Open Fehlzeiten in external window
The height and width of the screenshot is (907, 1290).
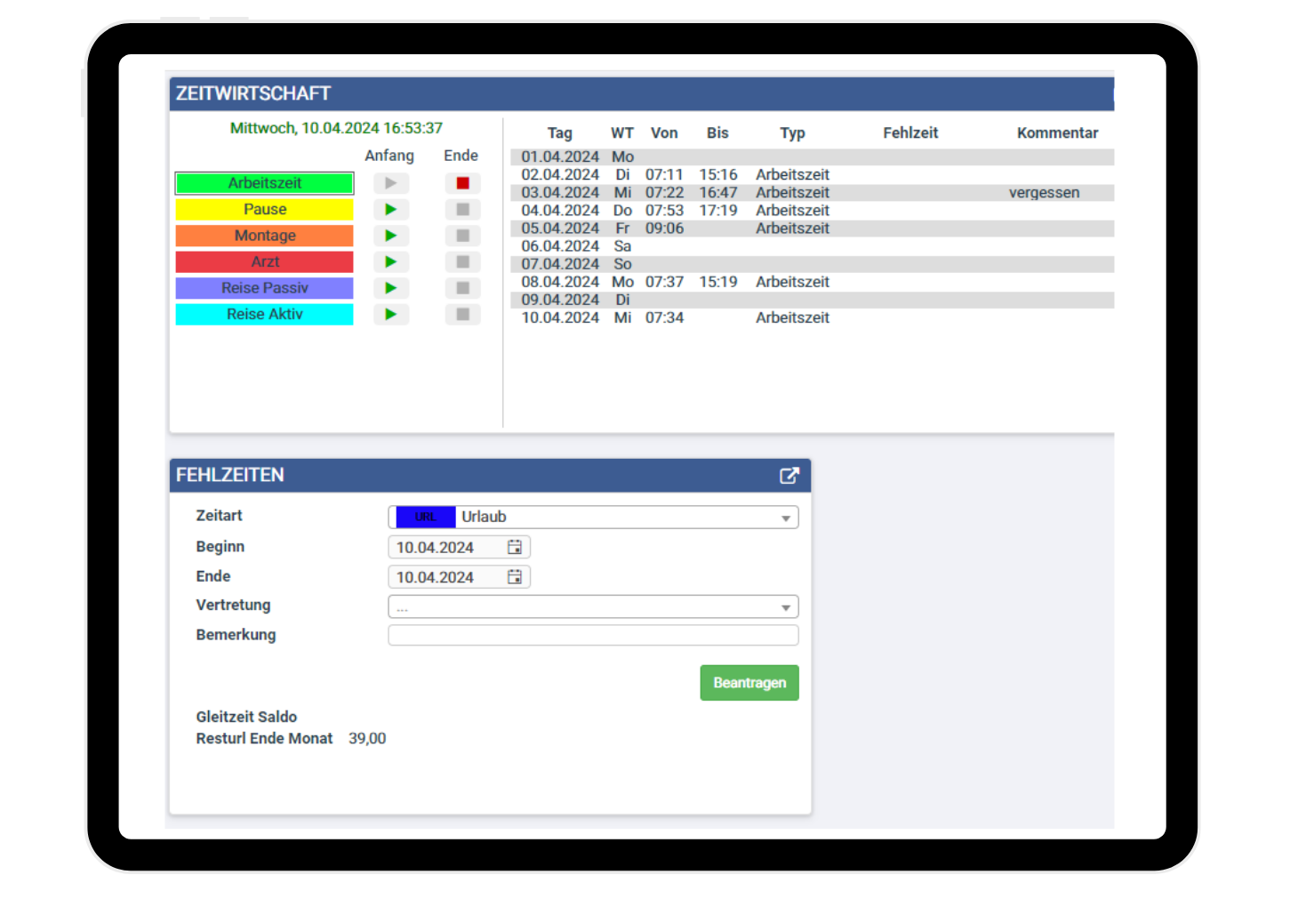(x=789, y=476)
